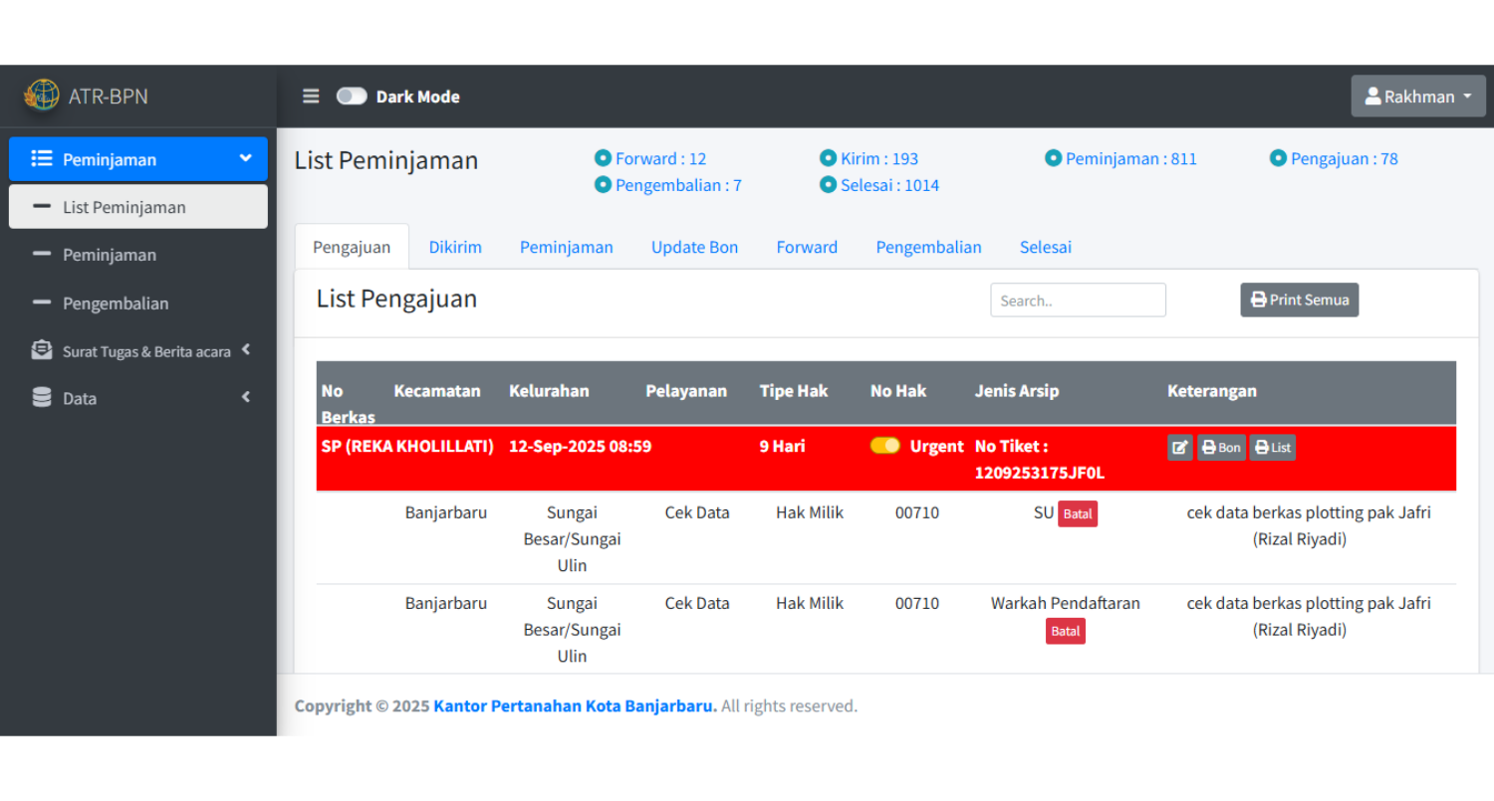Click the Data database icon
The width and height of the screenshot is (1494, 801).
(42, 398)
